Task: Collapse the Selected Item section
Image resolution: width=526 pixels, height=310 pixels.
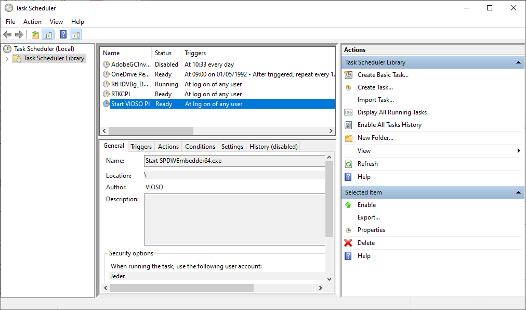Action: click(518, 192)
